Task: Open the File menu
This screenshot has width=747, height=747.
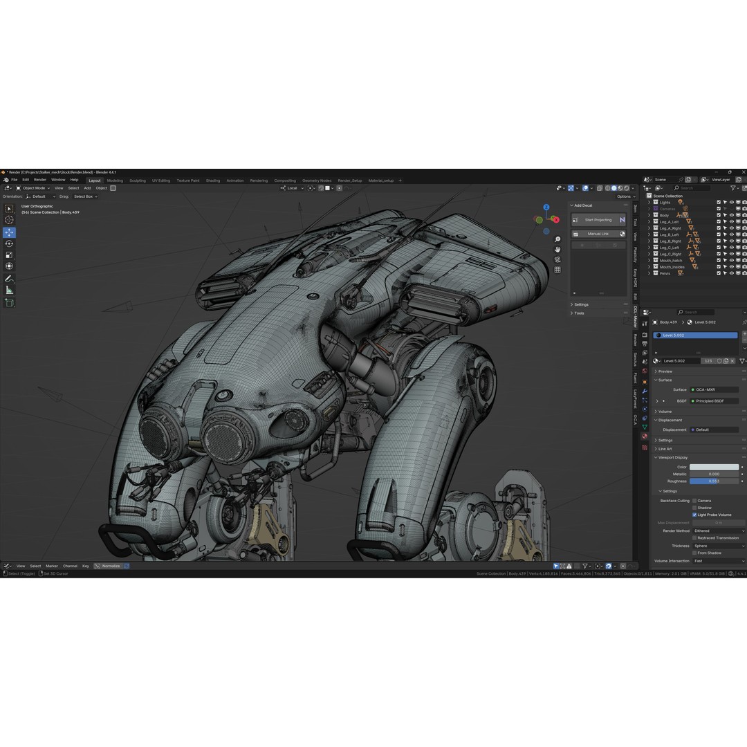Action: pyautogui.click(x=15, y=180)
